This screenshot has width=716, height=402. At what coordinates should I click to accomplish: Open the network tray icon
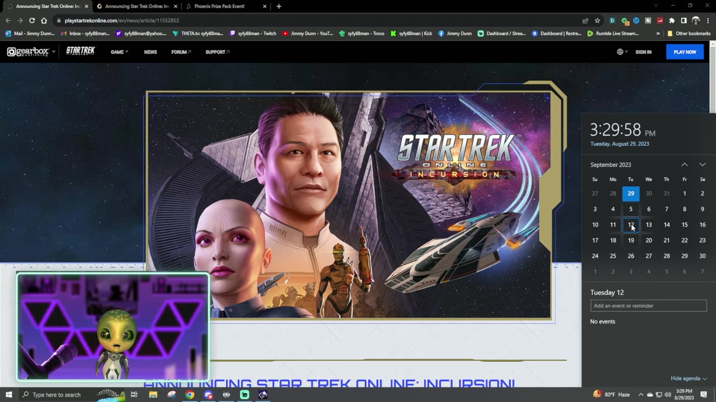pyautogui.click(x=659, y=395)
